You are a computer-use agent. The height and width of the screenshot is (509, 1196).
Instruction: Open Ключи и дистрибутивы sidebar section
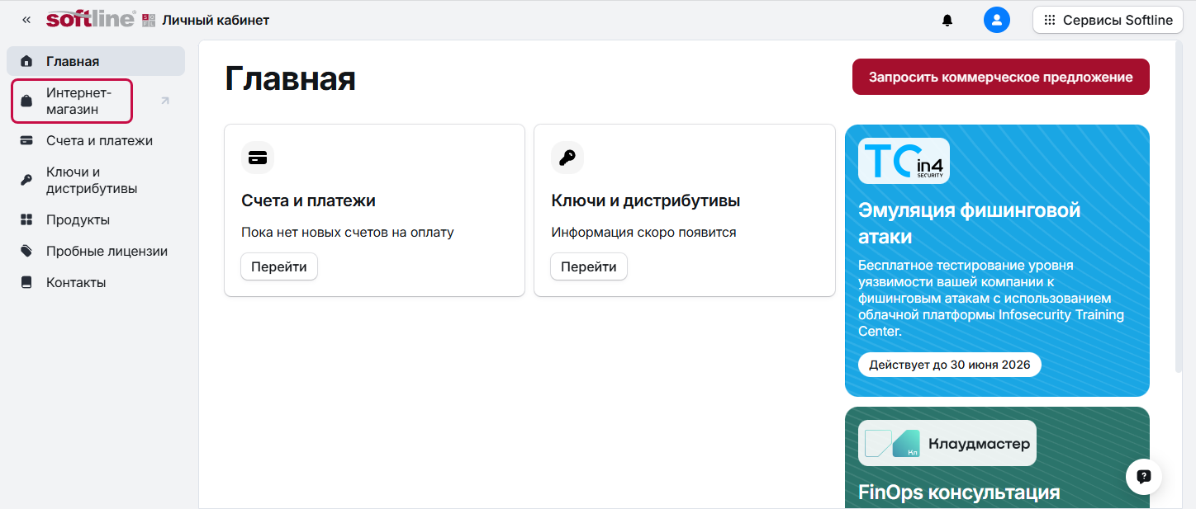(x=91, y=181)
